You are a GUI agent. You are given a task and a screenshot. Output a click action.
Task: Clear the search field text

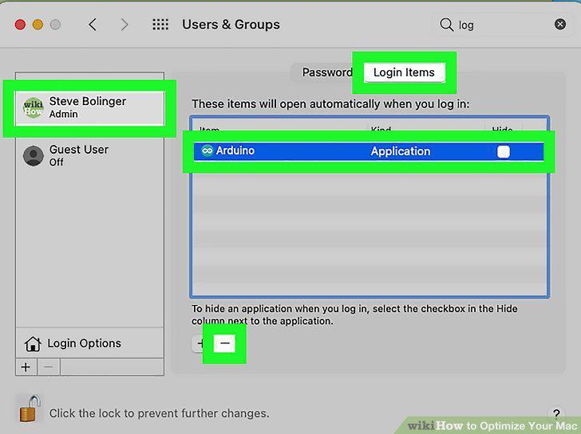point(560,25)
